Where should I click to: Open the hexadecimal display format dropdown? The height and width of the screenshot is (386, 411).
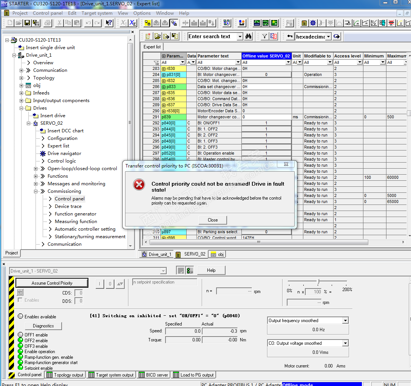328,37
